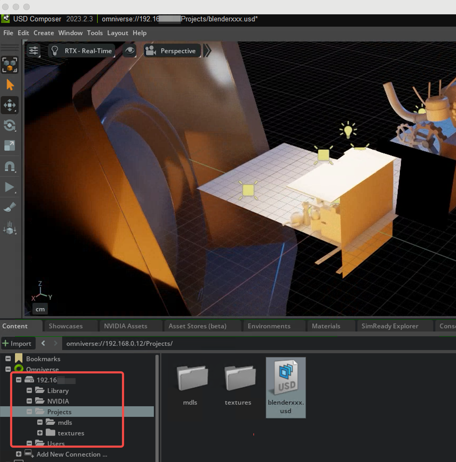Collapse the Bookmarks tree node
The width and height of the screenshot is (456, 462).
(8, 359)
